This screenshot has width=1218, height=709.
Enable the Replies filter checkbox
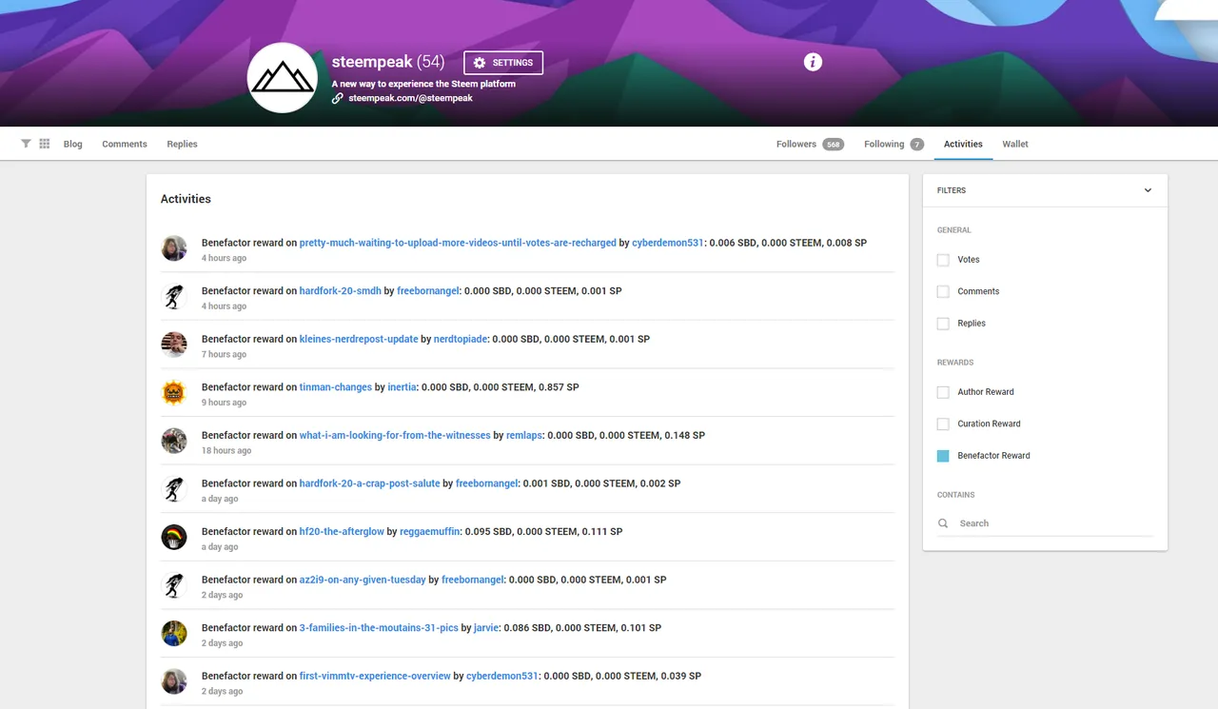(943, 324)
